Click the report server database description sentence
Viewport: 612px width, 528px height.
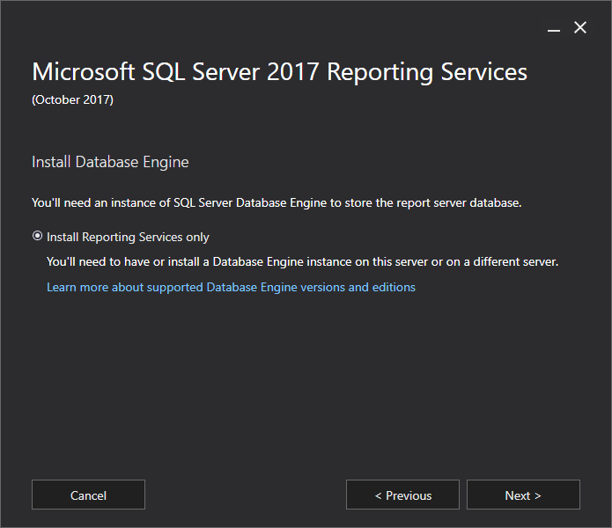[277, 202]
